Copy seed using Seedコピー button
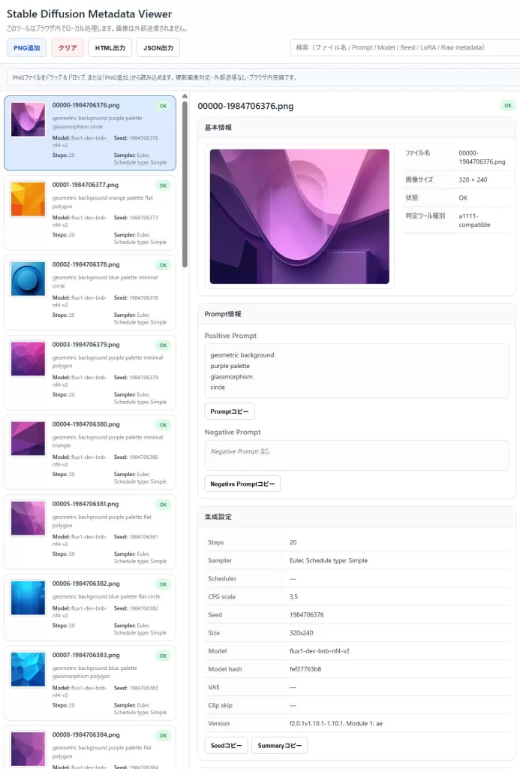 (x=225, y=745)
